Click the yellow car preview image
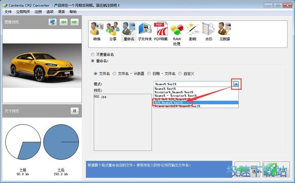This screenshot has height=183, width=295. [x=42, y=66]
